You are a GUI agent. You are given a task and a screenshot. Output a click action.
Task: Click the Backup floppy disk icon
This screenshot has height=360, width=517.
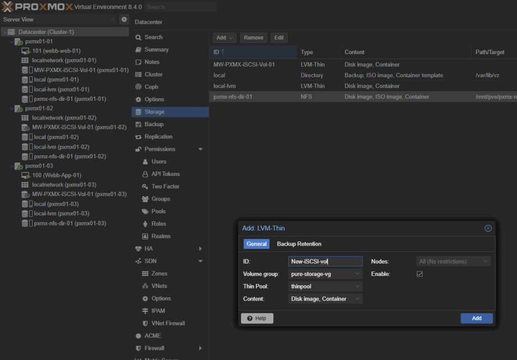coord(138,124)
